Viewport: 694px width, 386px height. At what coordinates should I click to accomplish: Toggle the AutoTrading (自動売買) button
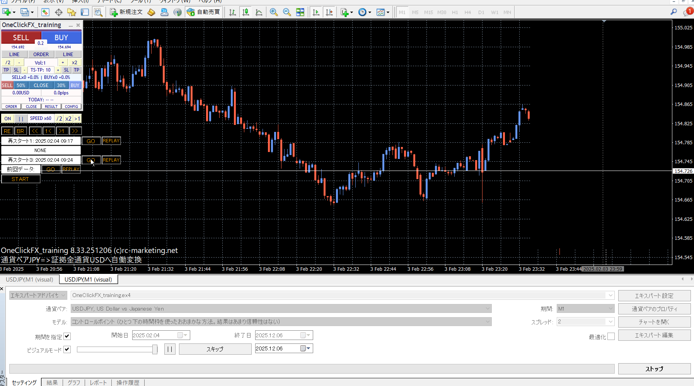click(203, 12)
